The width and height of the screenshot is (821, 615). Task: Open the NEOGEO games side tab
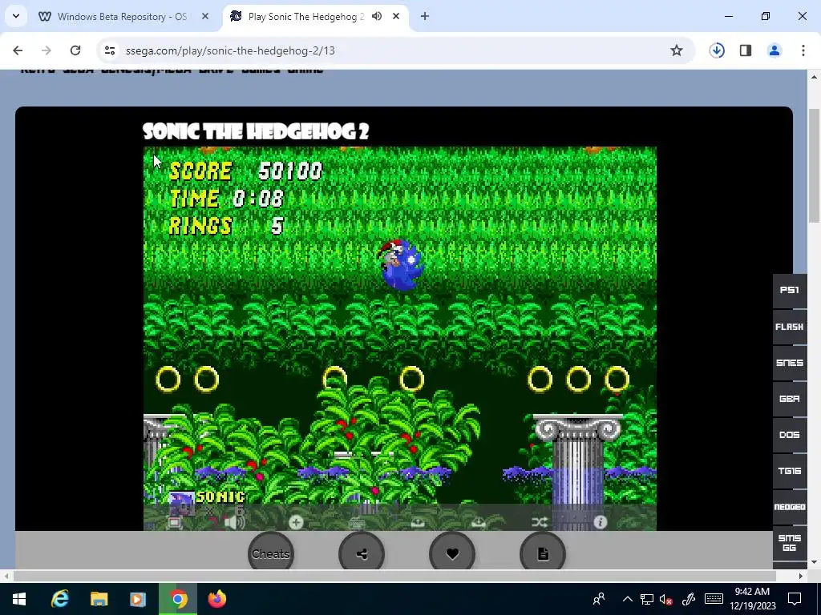click(790, 507)
